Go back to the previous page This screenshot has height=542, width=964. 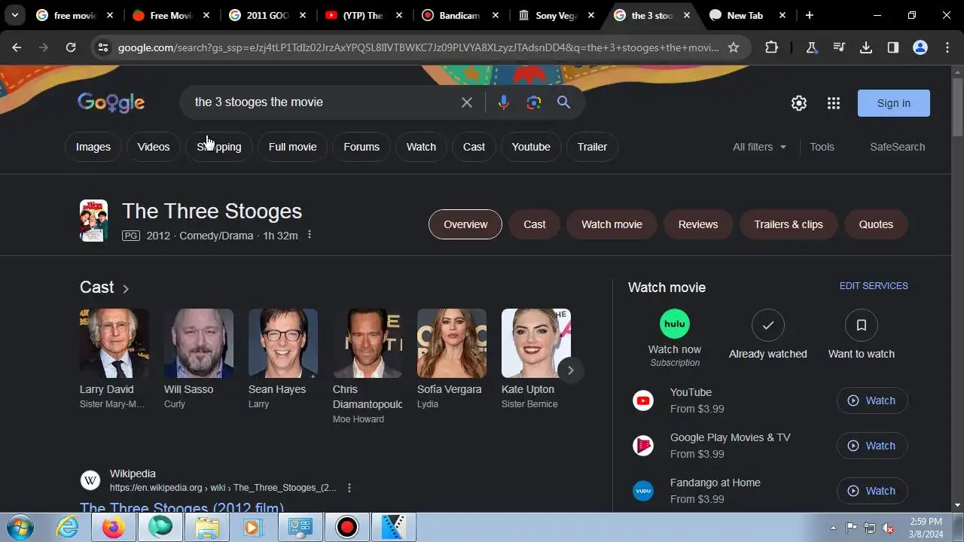[x=17, y=47]
